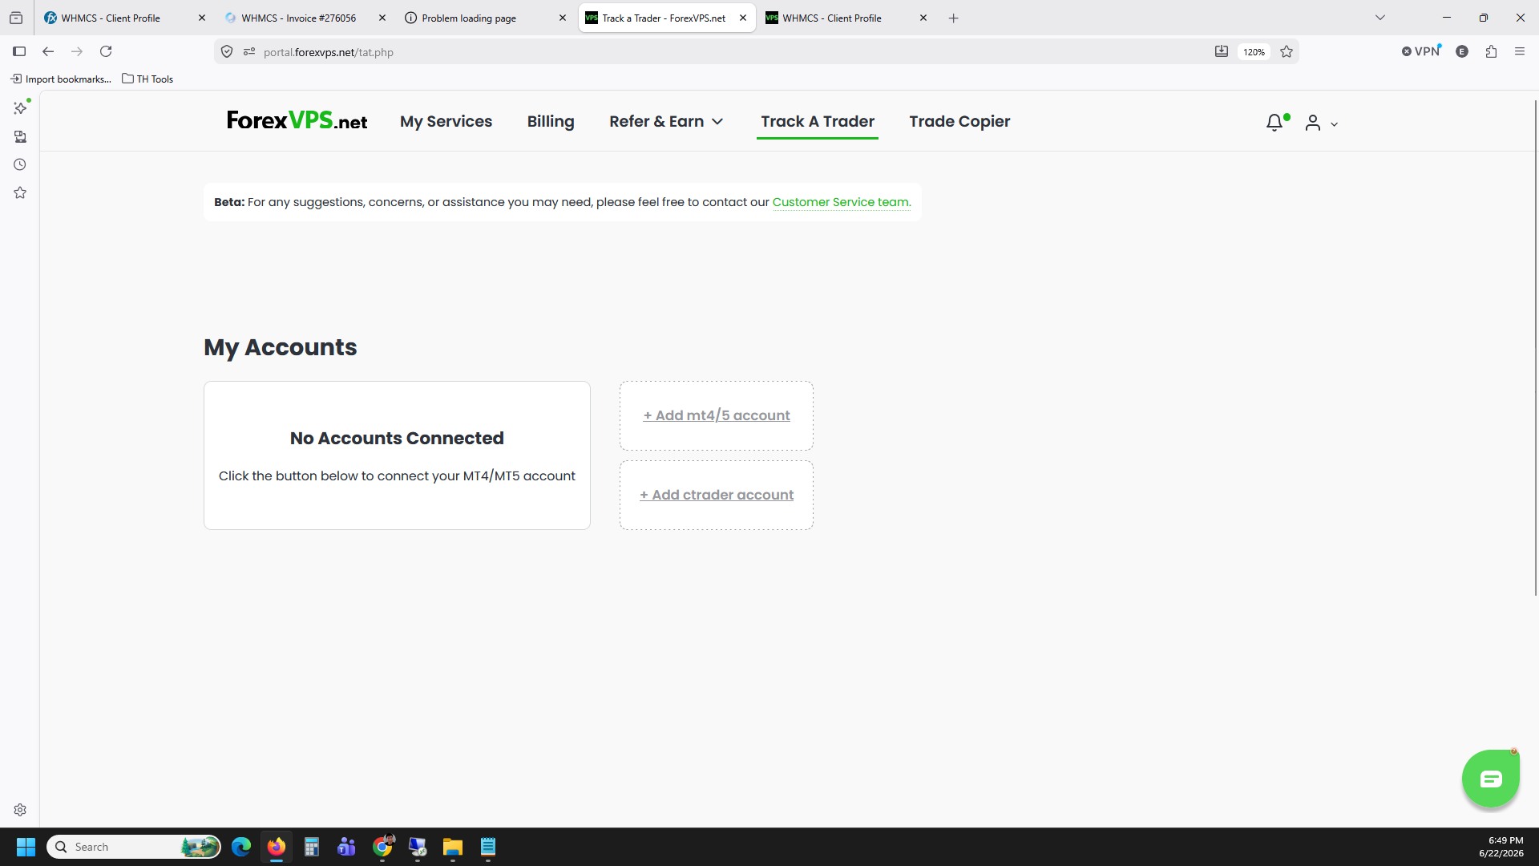Click Add mt4/5 account link
Viewport: 1539px width, 866px height.
click(x=717, y=415)
